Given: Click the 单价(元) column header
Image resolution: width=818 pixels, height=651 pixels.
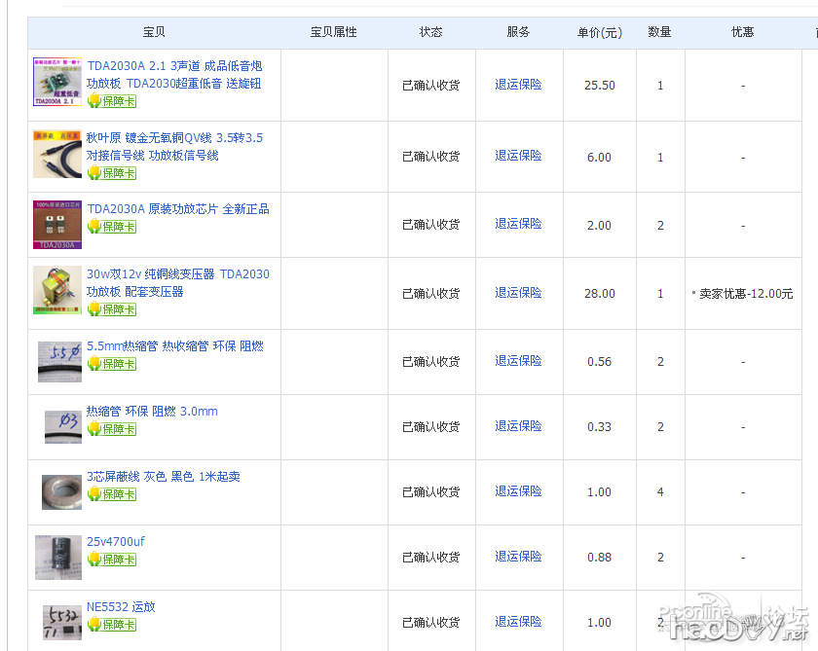Looking at the screenshot, I should pyautogui.click(x=599, y=33).
